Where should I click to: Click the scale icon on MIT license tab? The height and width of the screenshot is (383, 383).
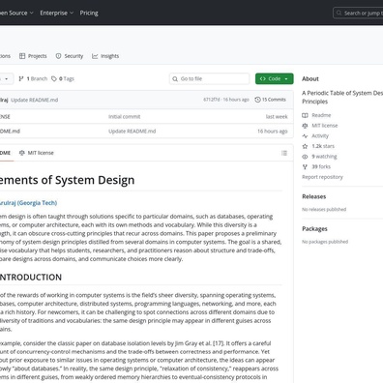tap(22, 153)
